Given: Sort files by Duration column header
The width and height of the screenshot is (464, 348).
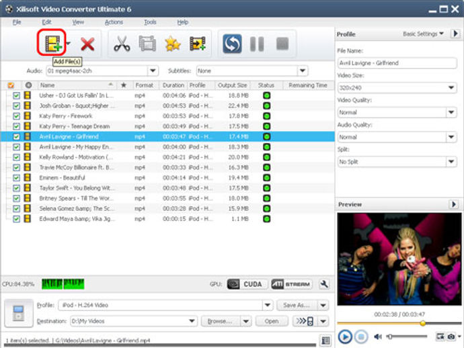Looking at the screenshot, I should (173, 85).
